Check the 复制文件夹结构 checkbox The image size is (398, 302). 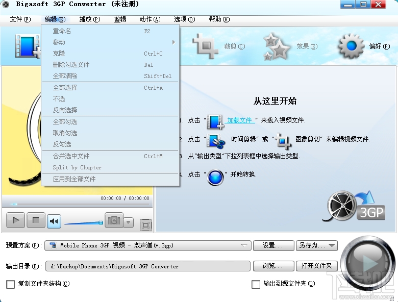[x=10, y=284]
